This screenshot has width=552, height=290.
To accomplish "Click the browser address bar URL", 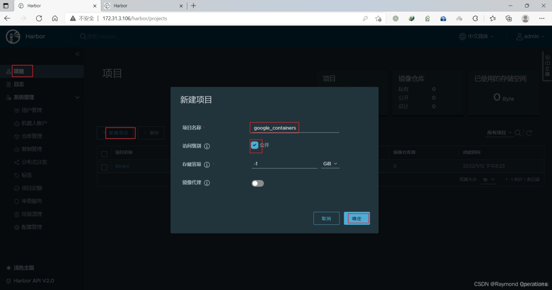I will tap(135, 18).
